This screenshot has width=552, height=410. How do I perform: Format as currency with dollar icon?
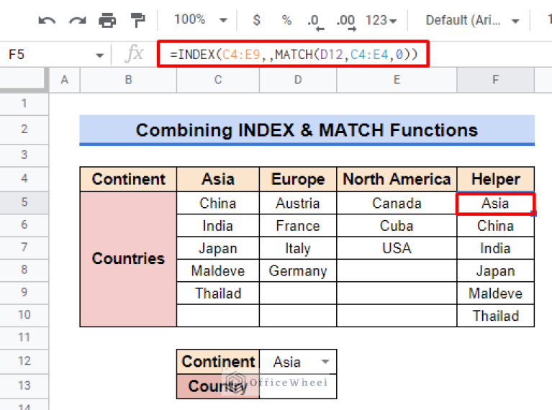tap(257, 19)
